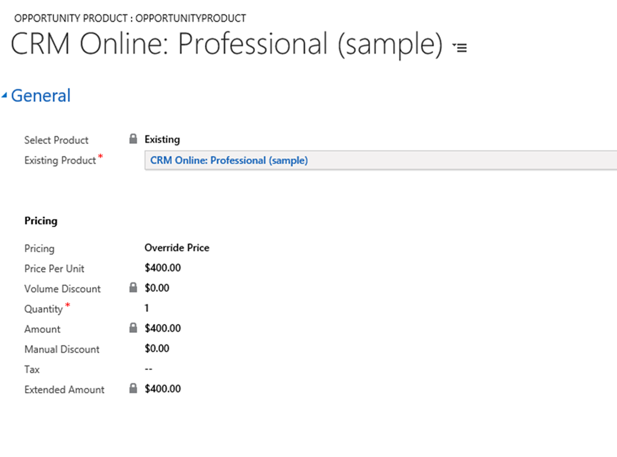This screenshot has width=617, height=457.
Task: Click the page title CRM Online: Professional (sample)
Action: (227, 45)
